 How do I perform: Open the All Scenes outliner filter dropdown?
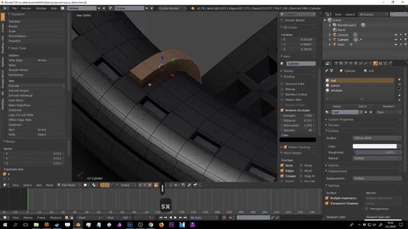pyautogui.click(x=373, y=15)
